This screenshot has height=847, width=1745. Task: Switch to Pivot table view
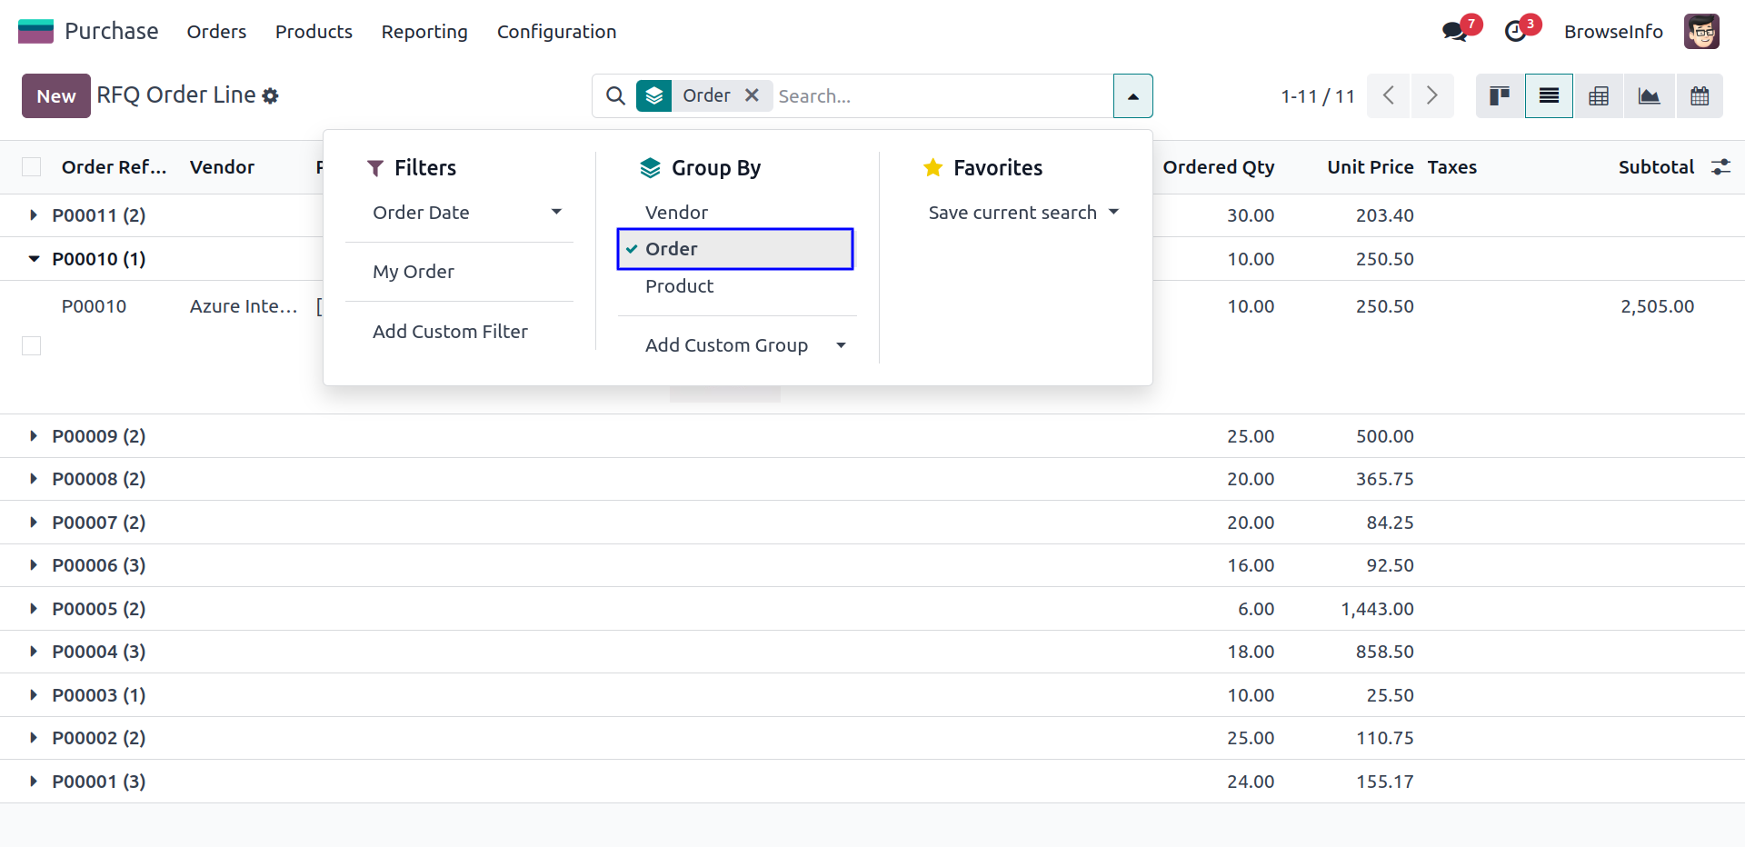click(1599, 95)
